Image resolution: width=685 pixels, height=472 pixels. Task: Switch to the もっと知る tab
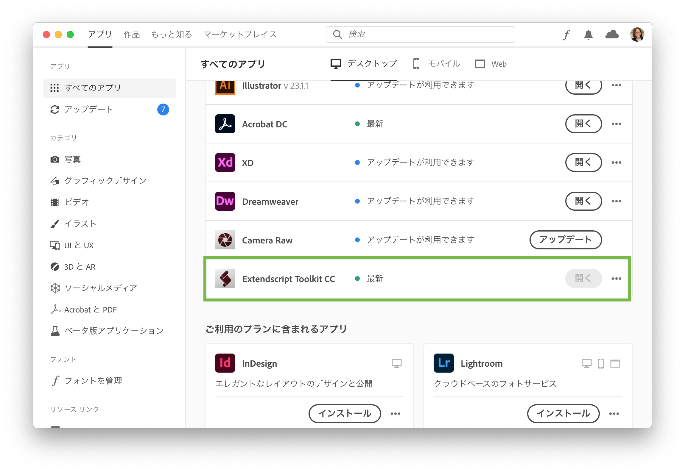[x=172, y=35]
